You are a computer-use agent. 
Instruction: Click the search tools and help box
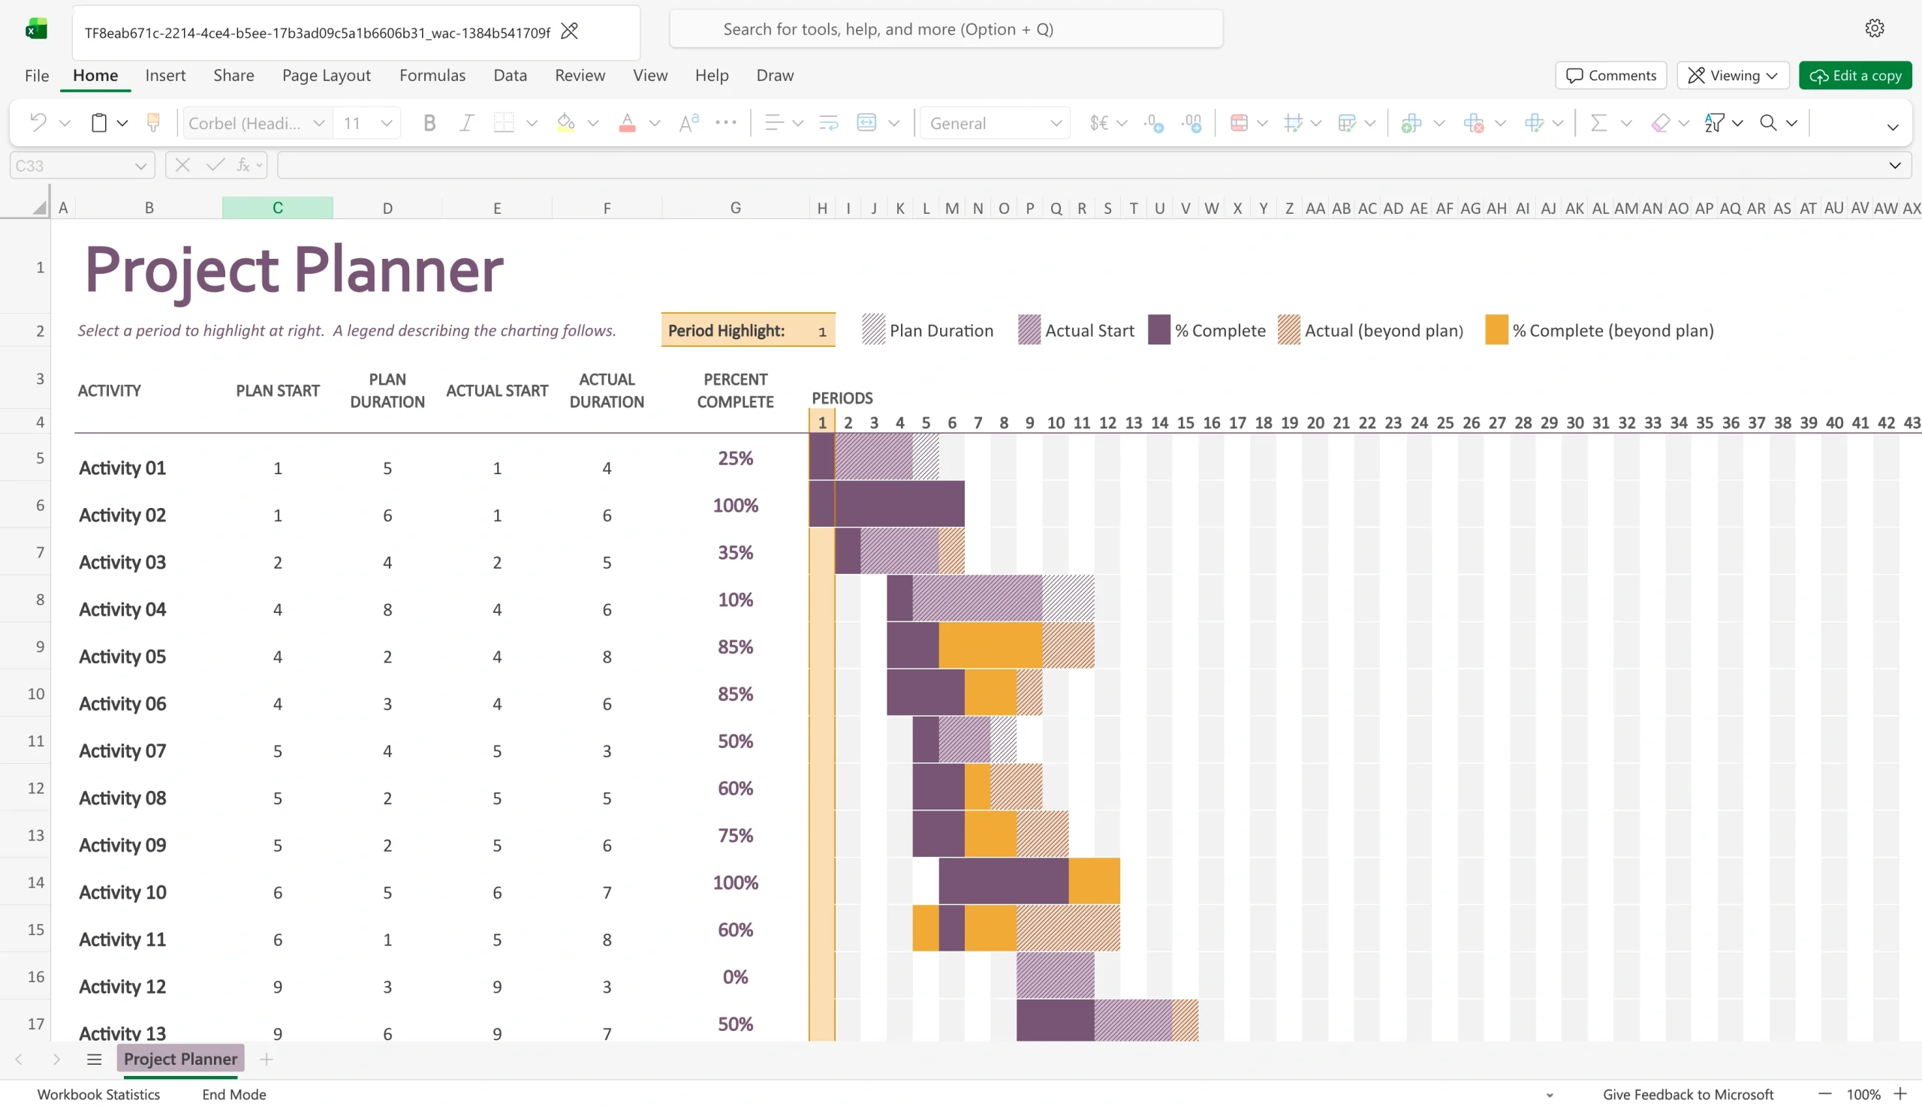(x=946, y=29)
